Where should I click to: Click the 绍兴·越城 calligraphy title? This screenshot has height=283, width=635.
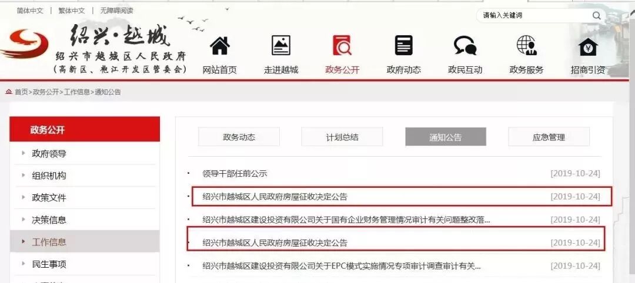121,36
